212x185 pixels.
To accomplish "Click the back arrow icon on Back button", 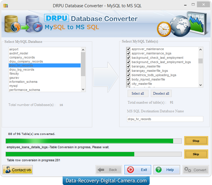I will pyautogui.click(x=101, y=170).
